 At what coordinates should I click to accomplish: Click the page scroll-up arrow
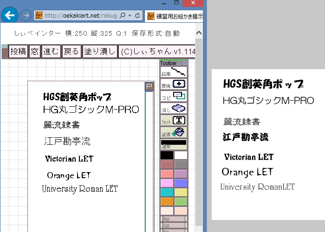[199, 33]
